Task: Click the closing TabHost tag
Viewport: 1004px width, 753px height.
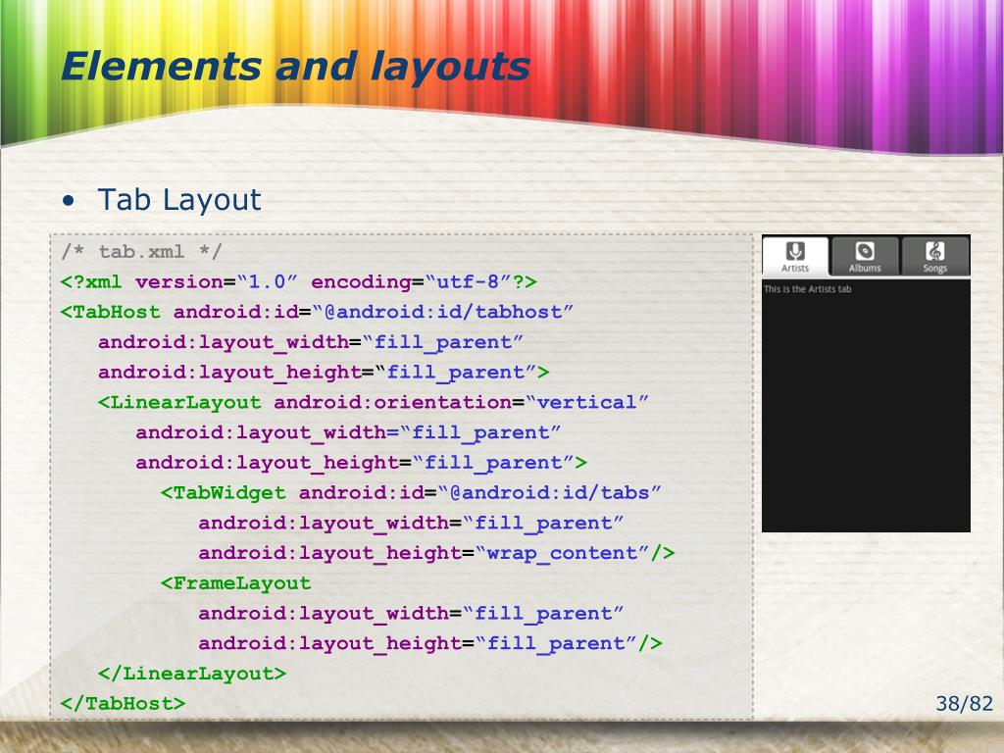Action: point(123,703)
